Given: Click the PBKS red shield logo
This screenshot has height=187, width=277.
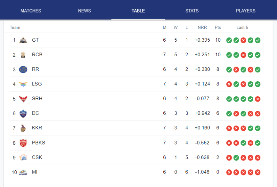Looking at the screenshot, I should (23, 143).
